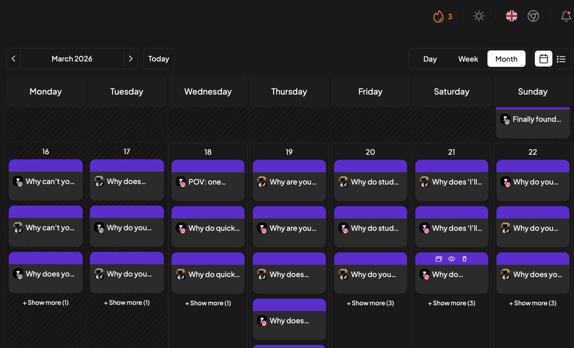574x348 pixels.
Task: Open Saturday's TikTok 'Why does 'I'll…' post
Action: coord(452,180)
